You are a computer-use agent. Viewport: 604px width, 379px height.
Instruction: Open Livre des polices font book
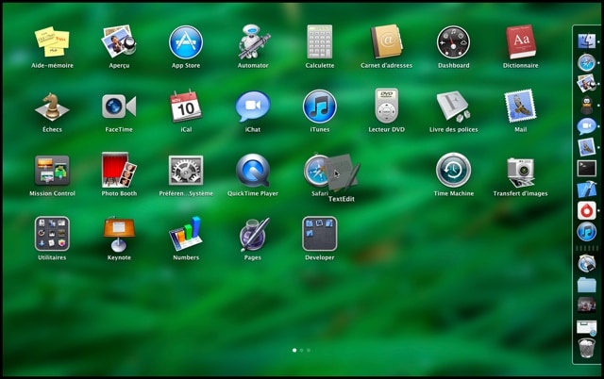click(x=453, y=107)
